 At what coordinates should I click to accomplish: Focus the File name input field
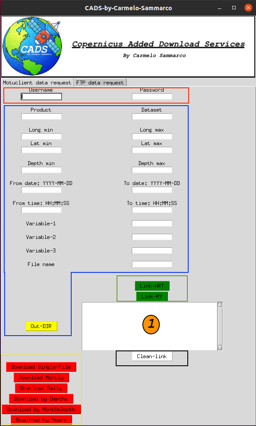pos(152,264)
